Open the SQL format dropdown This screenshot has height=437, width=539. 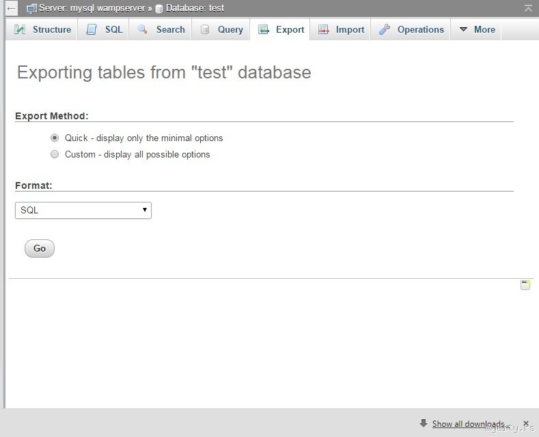pyautogui.click(x=83, y=210)
